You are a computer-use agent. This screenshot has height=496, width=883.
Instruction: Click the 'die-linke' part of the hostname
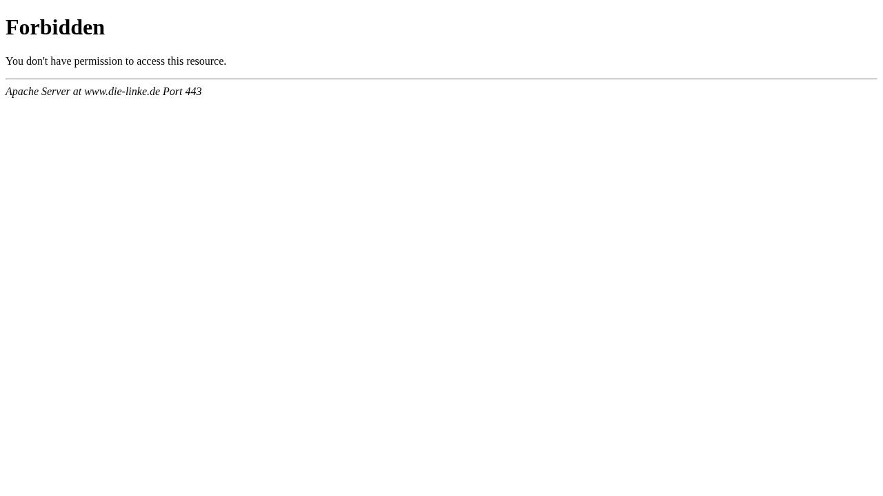tap(128, 92)
